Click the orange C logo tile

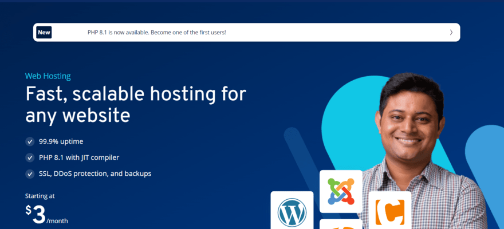click(x=390, y=210)
